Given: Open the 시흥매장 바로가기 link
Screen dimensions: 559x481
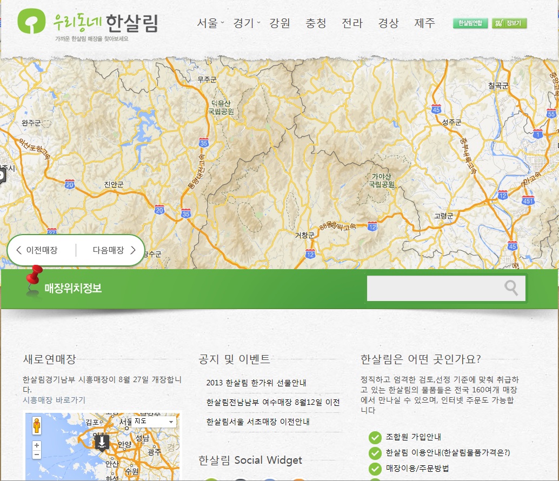Looking at the screenshot, I should (x=54, y=400).
